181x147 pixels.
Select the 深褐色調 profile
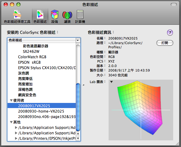(25, 89)
